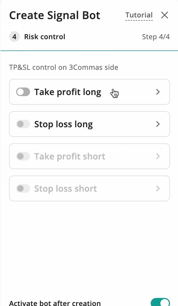
Task: Open Stop loss short details
Action: point(158,188)
